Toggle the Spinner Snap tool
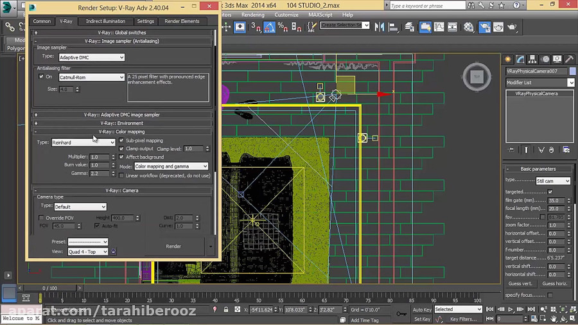This screenshot has height=325, width=578. [296, 27]
